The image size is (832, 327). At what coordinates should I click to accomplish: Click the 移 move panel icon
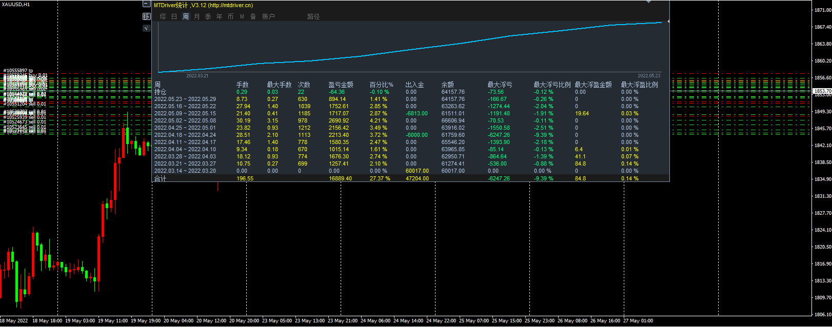coord(146,16)
